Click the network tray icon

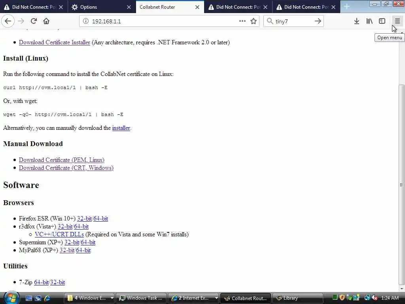pyautogui.click(x=367, y=298)
